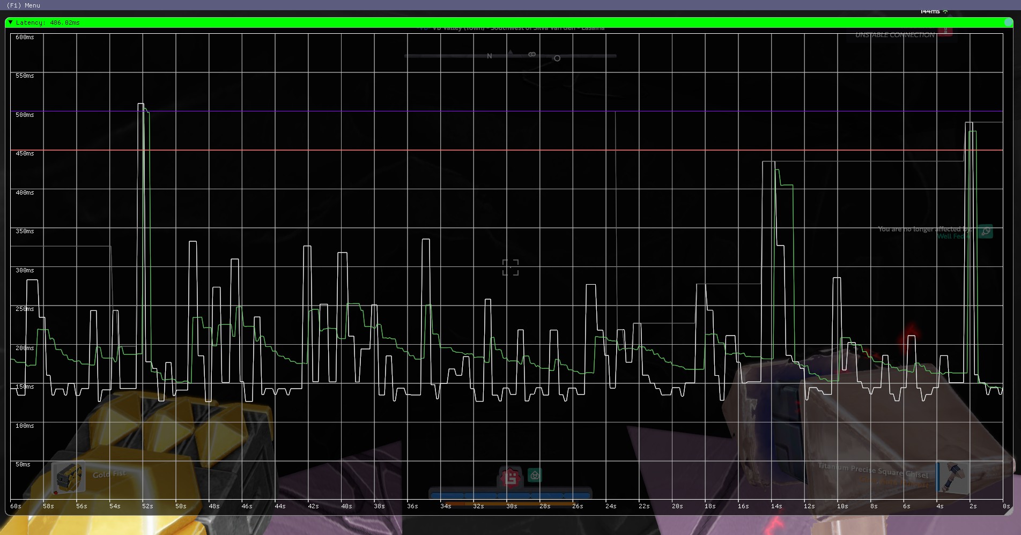Viewport: 1021px width, 535px height.
Task: Click the 58s time axis label
Action: pyautogui.click(x=49, y=506)
